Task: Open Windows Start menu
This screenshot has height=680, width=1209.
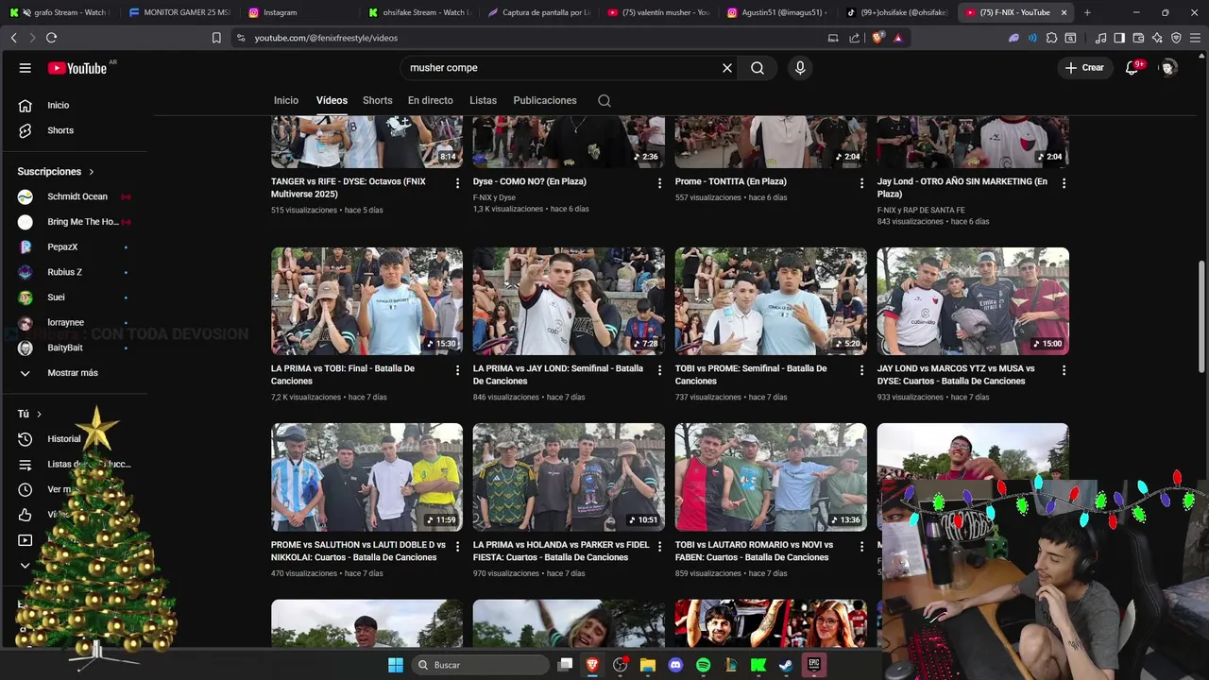Action: tap(396, 665)
